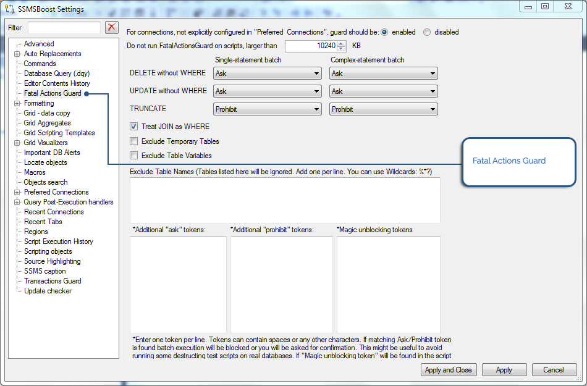Select Recent Tabs in the tree

pyautogui.click(x=43, y=222)
